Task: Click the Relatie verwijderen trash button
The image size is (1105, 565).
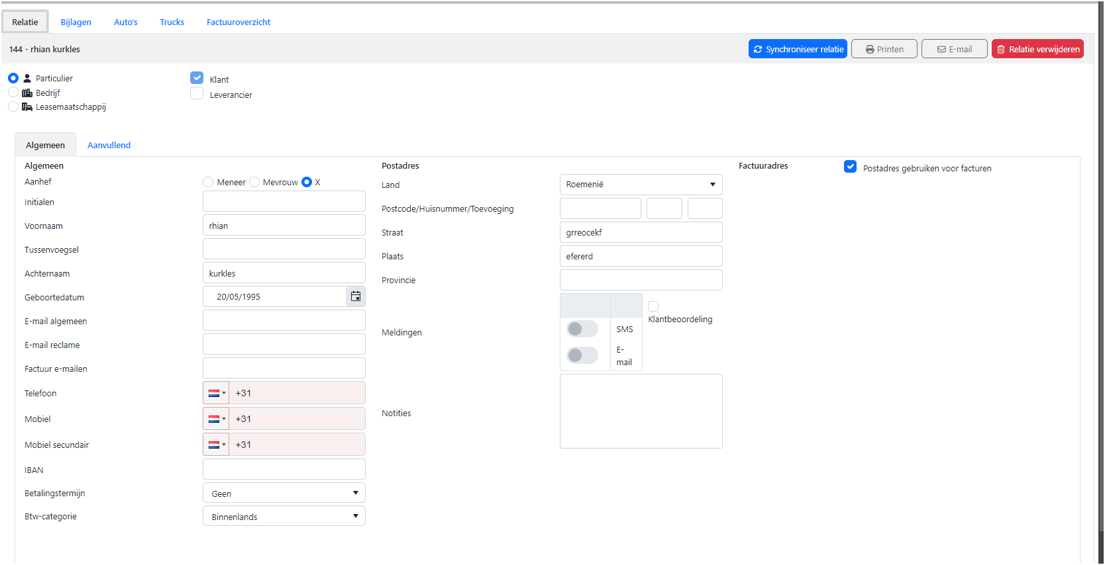Action: tap(1037, 49)
